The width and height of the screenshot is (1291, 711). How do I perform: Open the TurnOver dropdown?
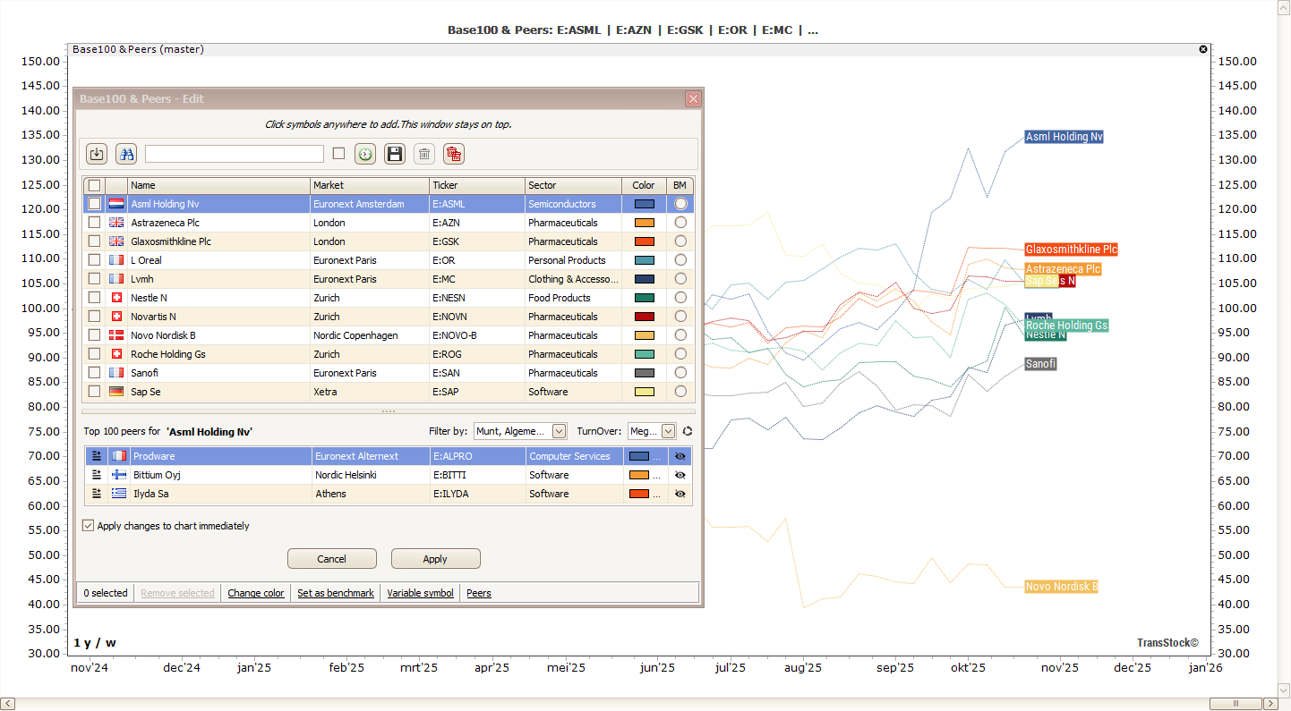pos(651,431)
